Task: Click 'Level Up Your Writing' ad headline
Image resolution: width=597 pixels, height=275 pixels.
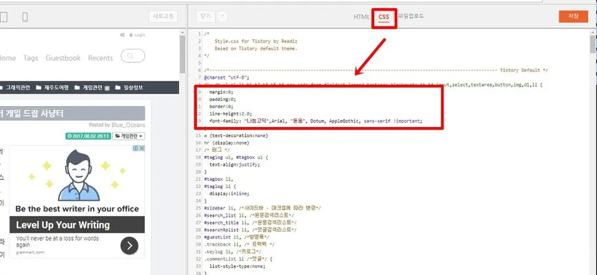Action: 63,225
